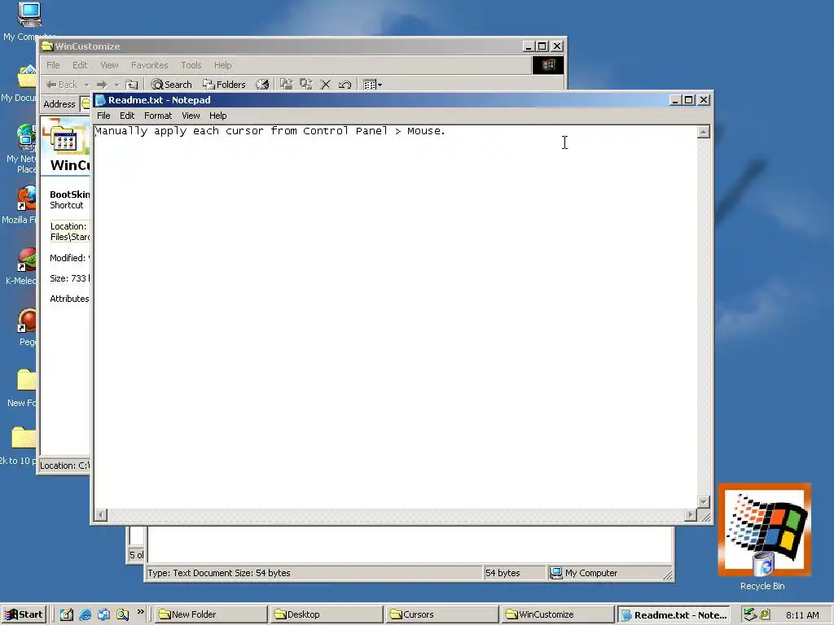Expand the quick launch overflow chevron
Screen dimensions: 834x625
click(x=140, y=612)
